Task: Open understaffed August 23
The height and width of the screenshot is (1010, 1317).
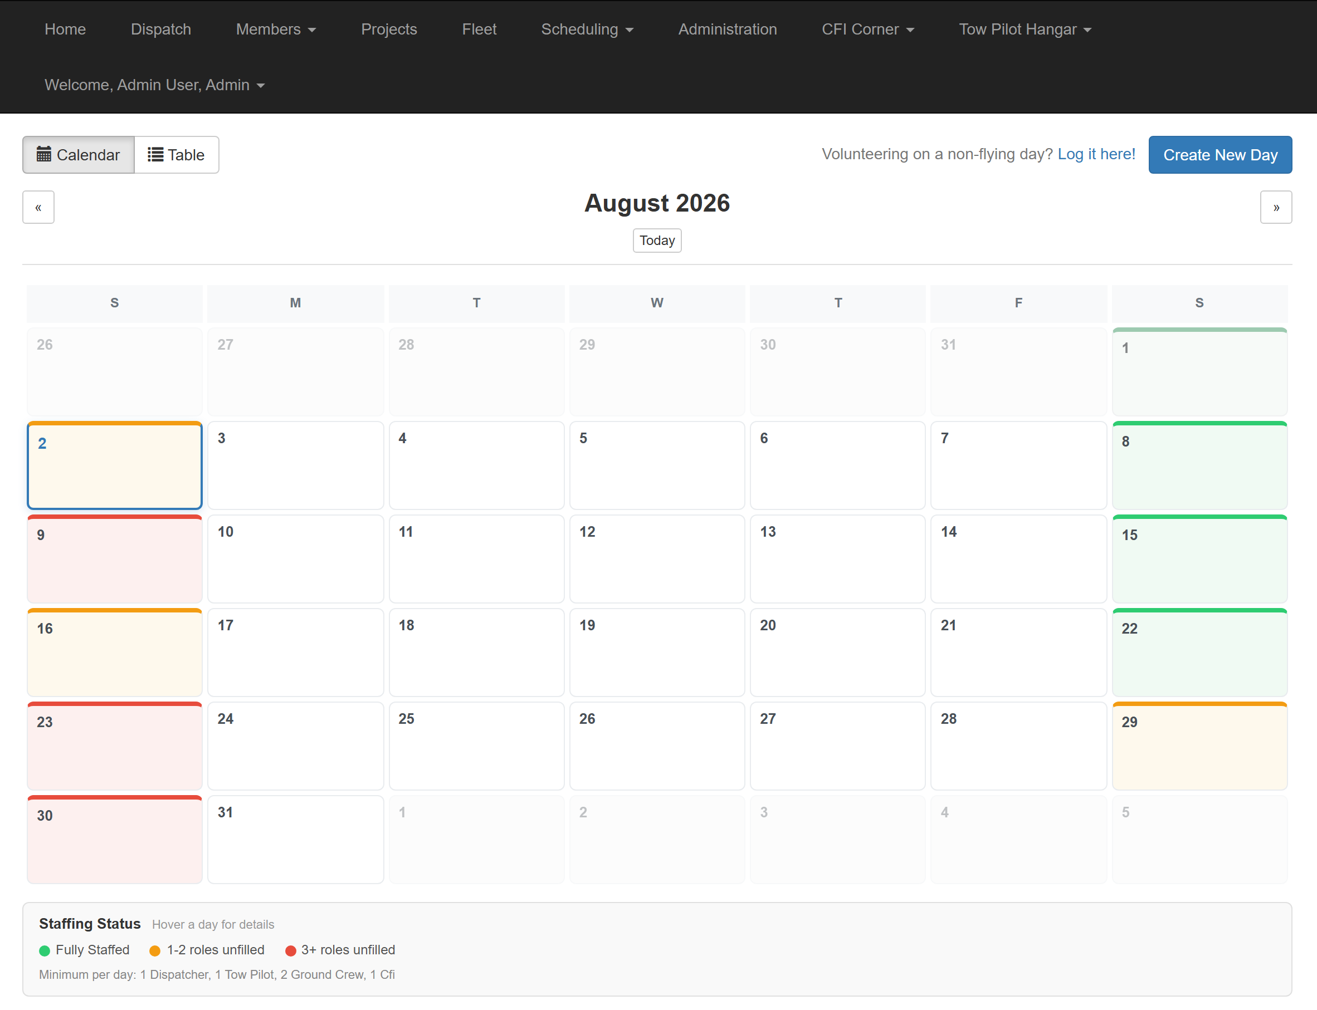Action: click(x=114, y=746)
